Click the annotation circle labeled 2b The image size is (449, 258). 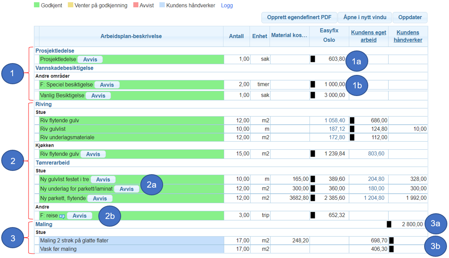click(x=110, y=216)
